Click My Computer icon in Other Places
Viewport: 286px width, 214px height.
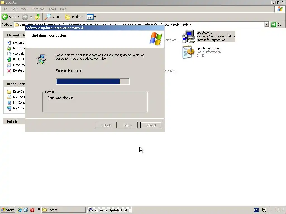coord(9,103)
